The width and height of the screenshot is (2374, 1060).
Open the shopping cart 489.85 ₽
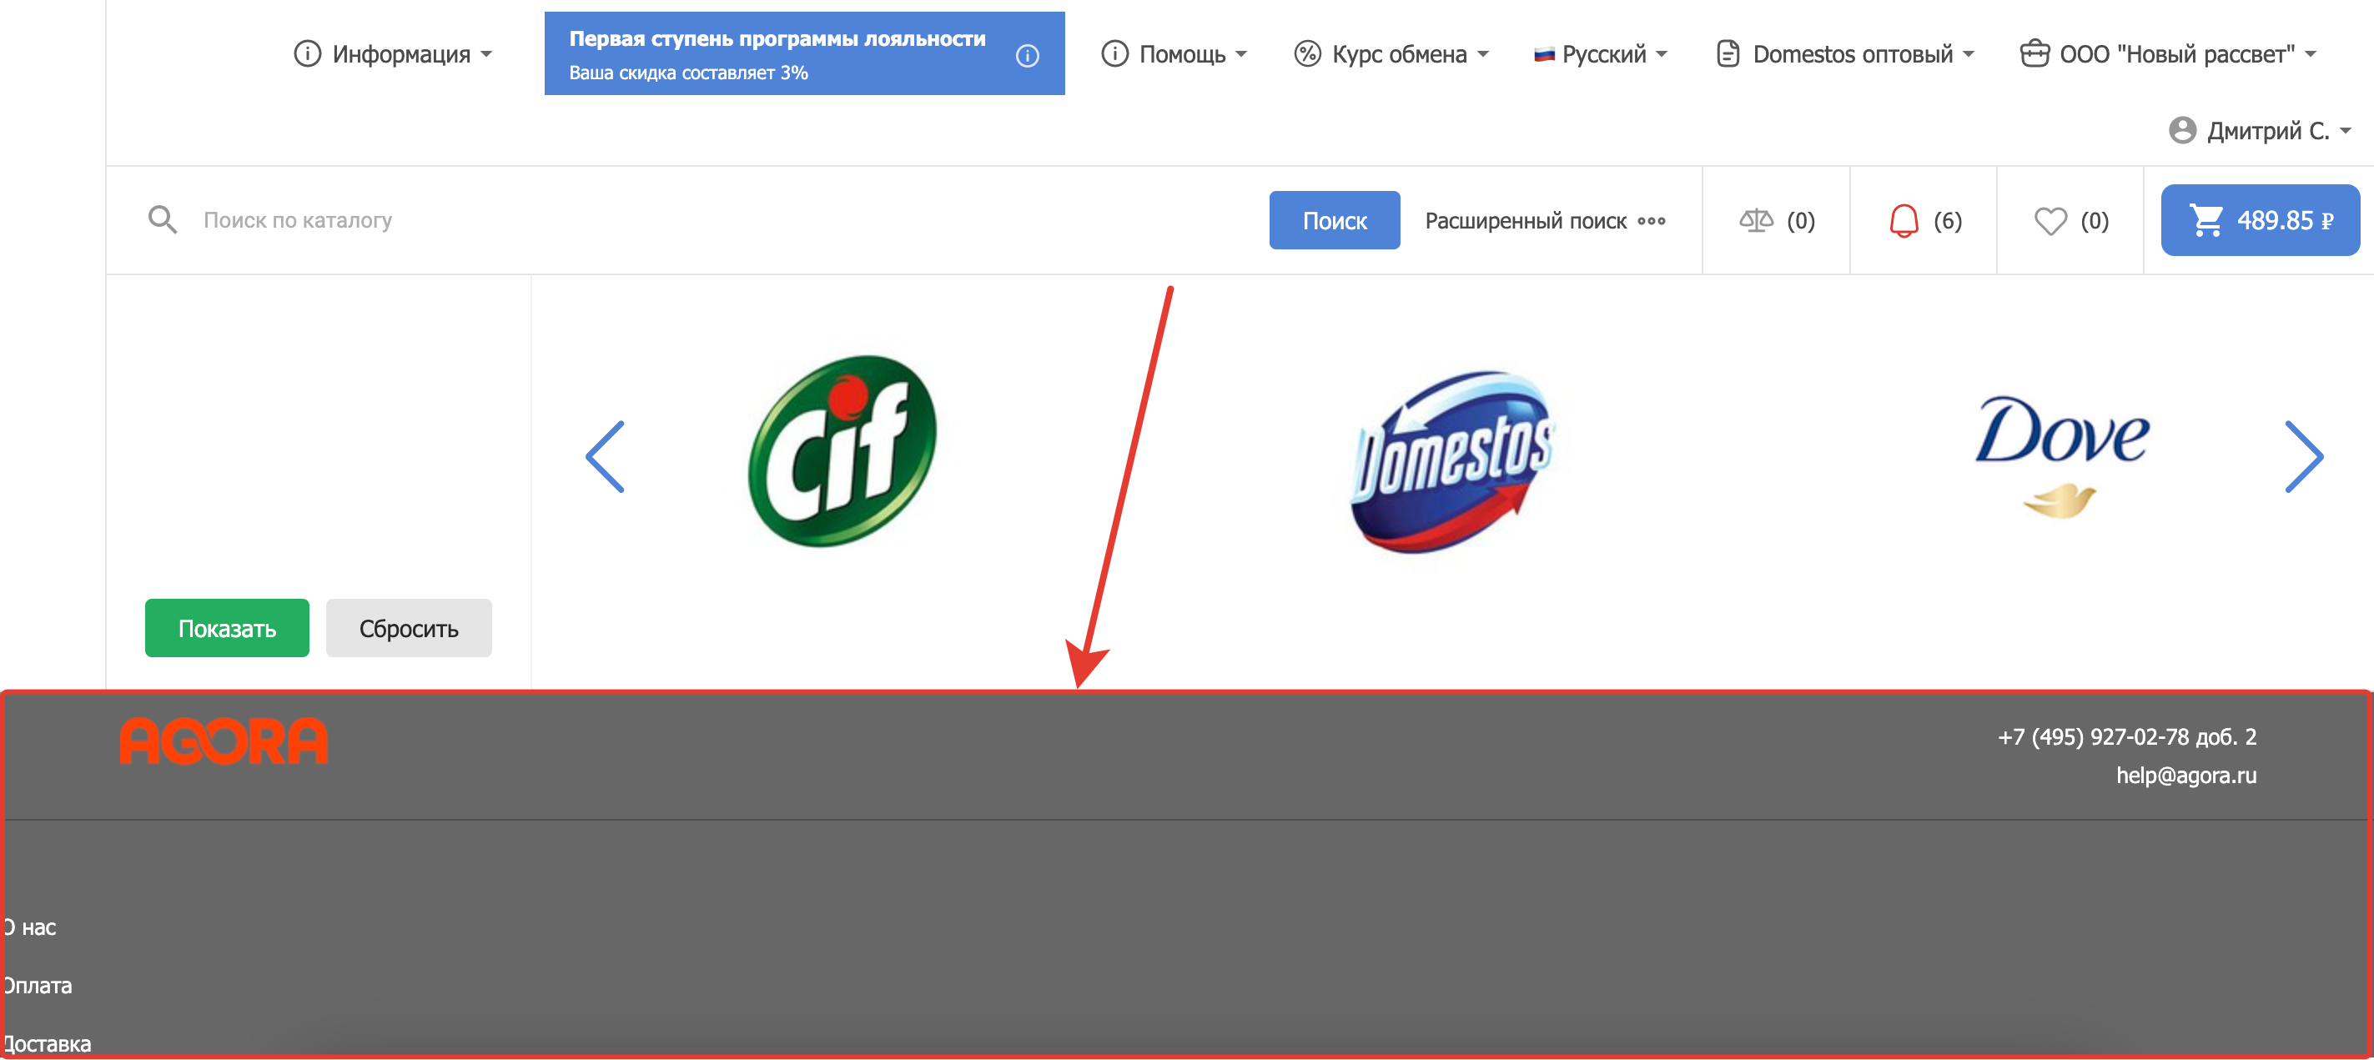[2260, 220]
